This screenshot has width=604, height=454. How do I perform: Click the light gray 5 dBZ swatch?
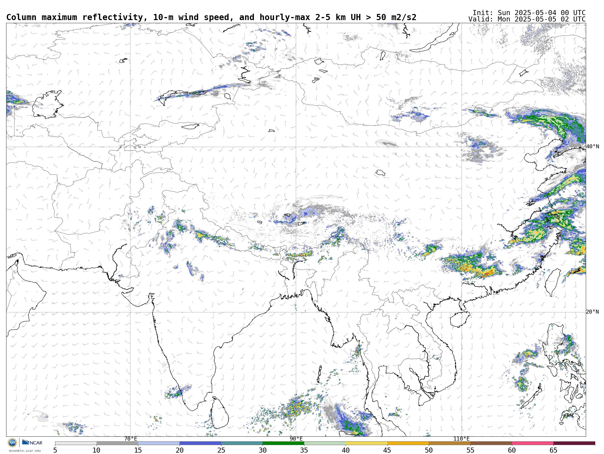76,443
